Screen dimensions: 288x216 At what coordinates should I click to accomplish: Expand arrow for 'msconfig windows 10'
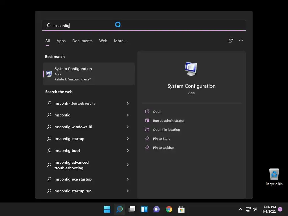[128, 127]
